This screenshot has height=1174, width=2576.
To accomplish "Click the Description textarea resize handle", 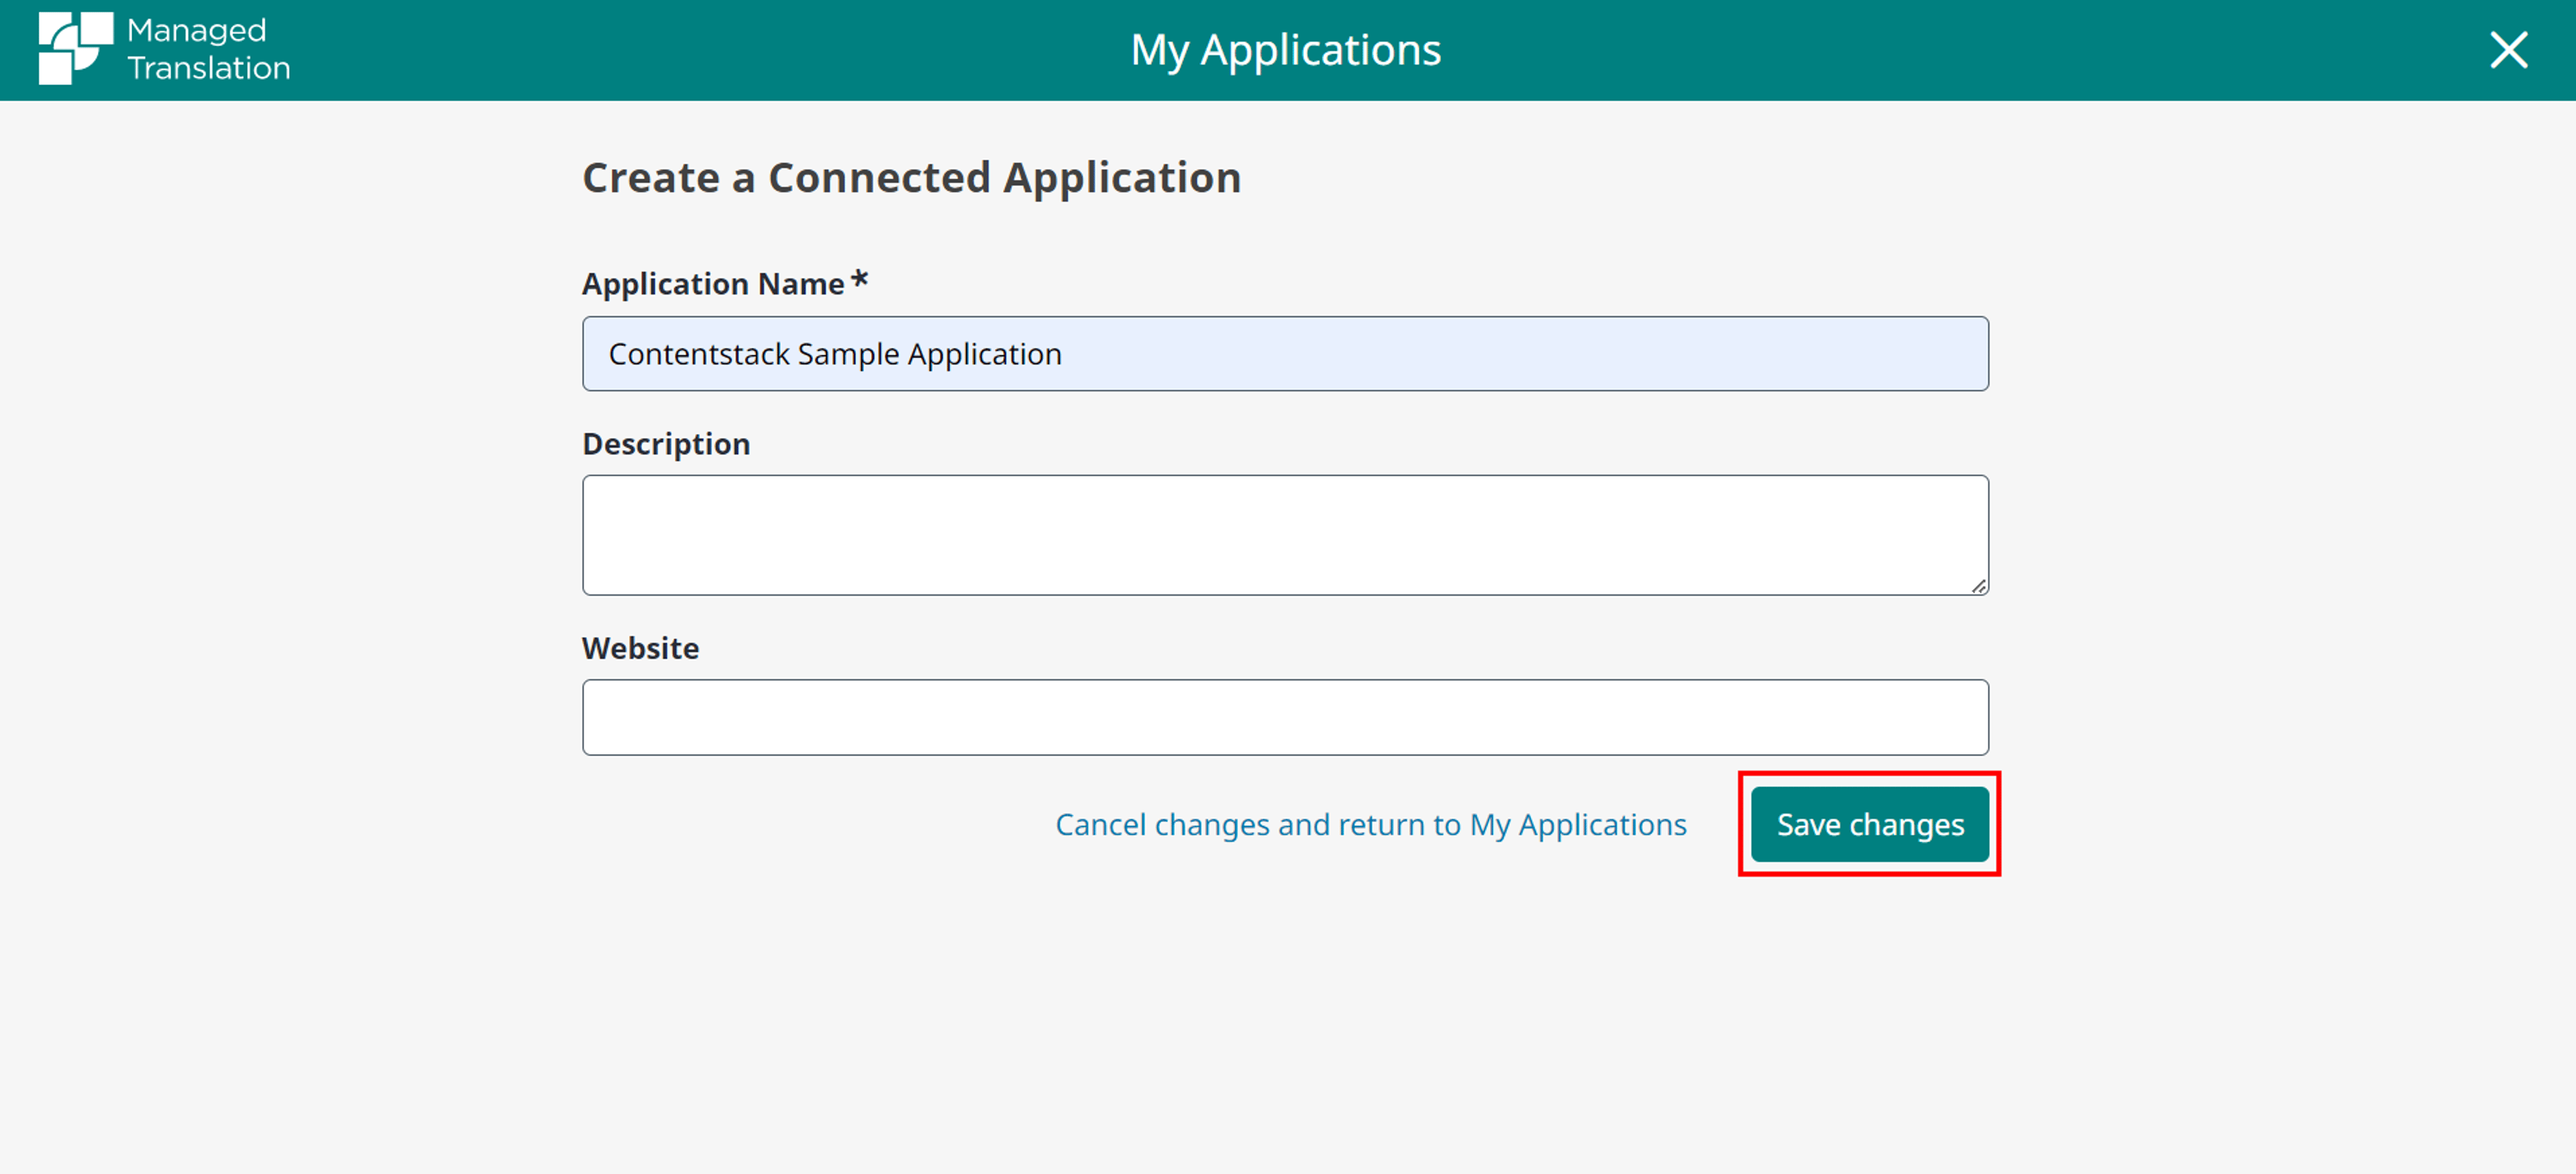I will tap(1979, 586).
